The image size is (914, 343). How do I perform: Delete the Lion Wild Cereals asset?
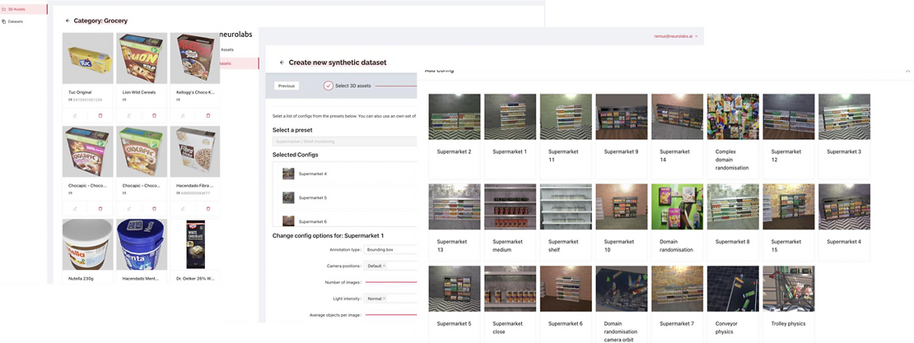(155, 116)
